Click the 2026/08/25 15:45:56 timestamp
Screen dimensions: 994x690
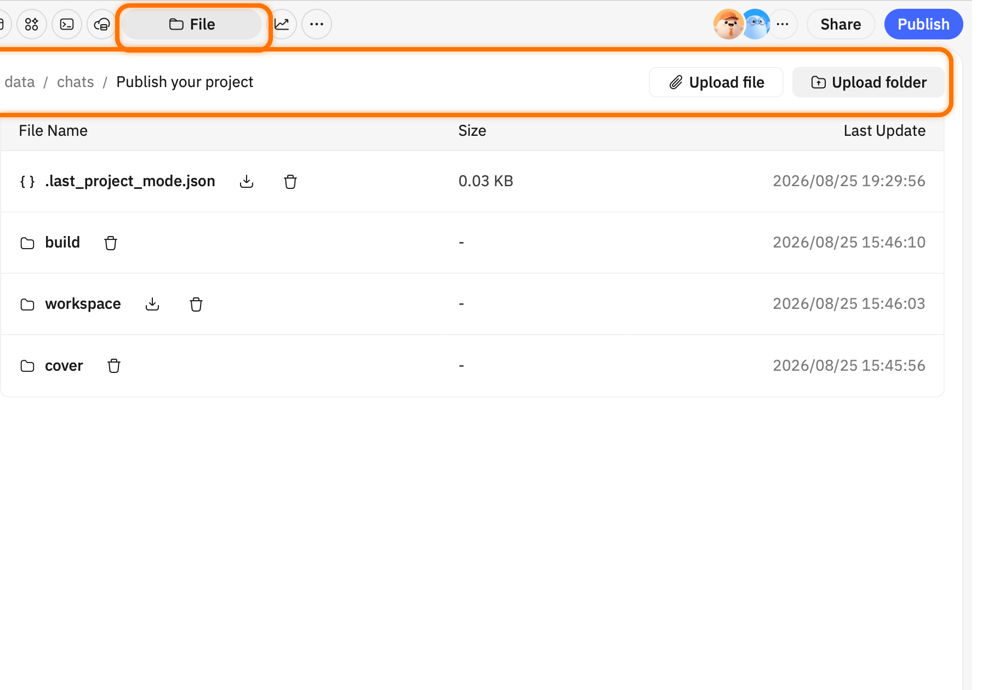849,366
